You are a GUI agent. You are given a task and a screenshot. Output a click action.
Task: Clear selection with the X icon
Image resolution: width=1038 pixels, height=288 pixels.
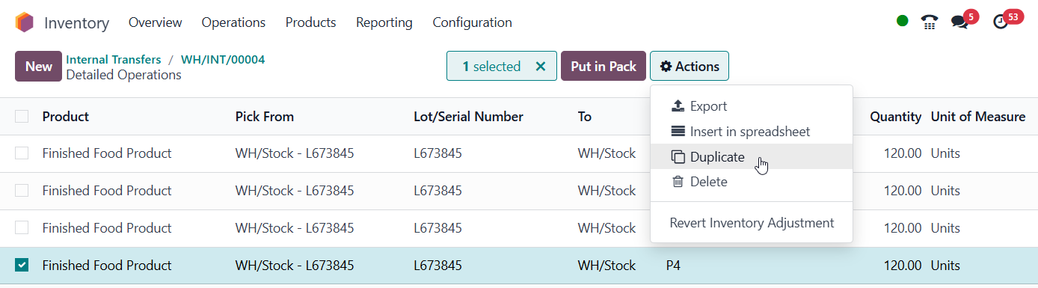pyautogui.click(x=541, y=66)
